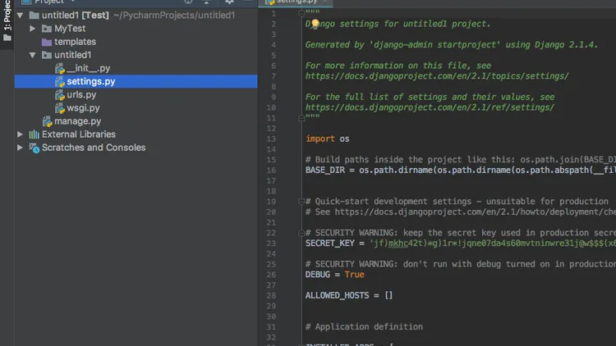Click the untitled1 package folder icon

(x=47, y=55)
